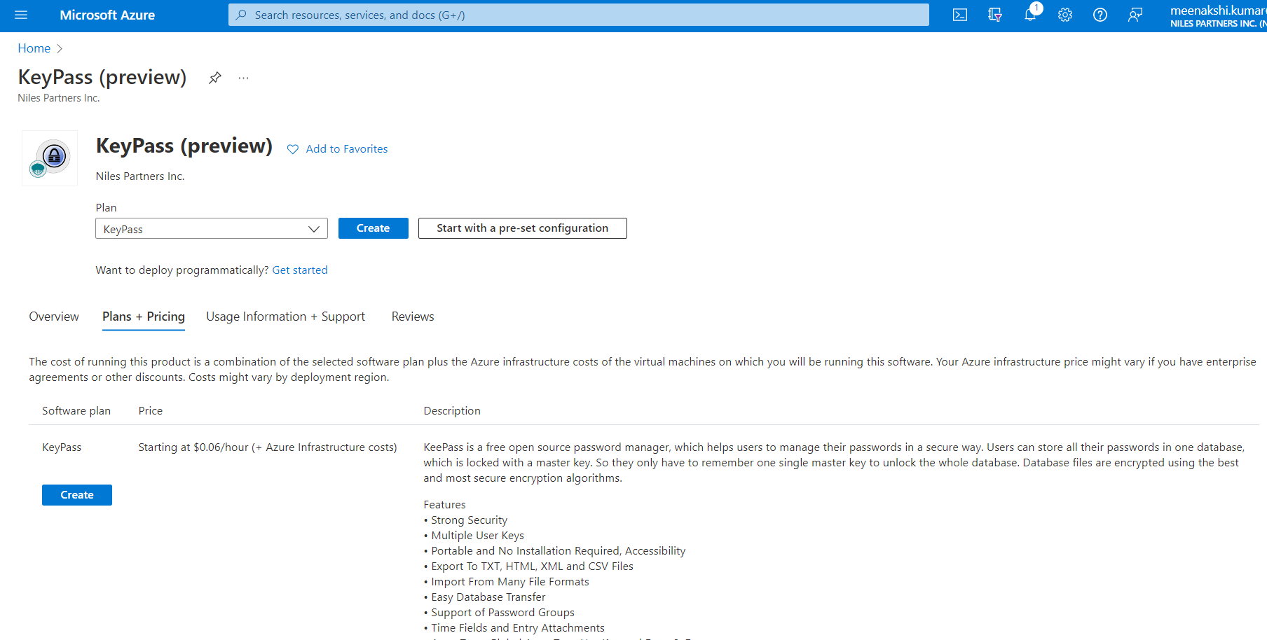Switch to the Overview tab
The image size is (1267, 640).
tap(54, 316)
